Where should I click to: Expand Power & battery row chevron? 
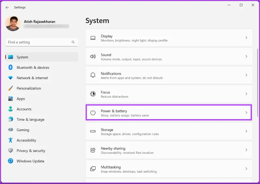[246, 113]
